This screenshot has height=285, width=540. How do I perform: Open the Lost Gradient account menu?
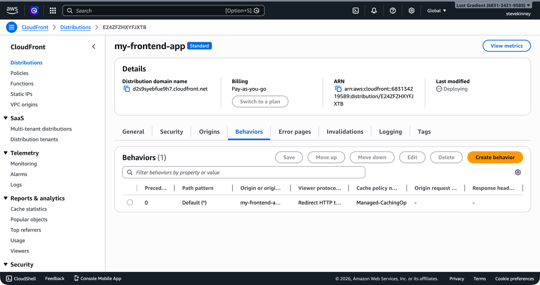click(x=493, y=5)
